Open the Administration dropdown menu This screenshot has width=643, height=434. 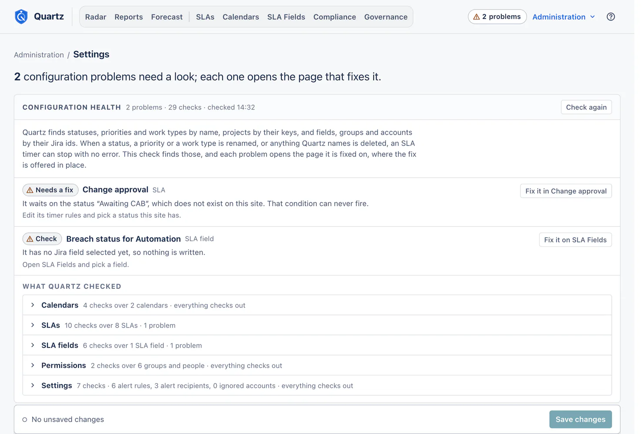pyautogui.click(x=563, y=17)
